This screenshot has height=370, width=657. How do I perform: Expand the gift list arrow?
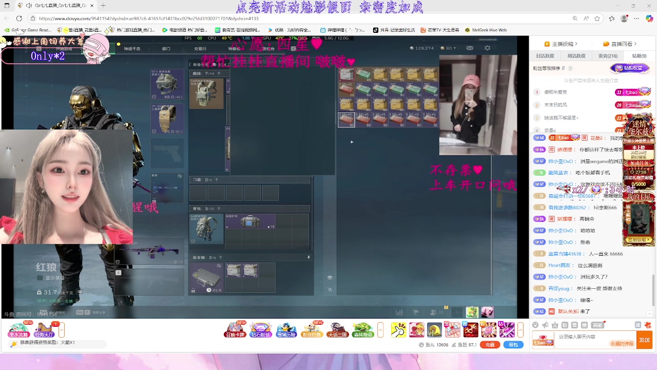[x=520, y=329]
